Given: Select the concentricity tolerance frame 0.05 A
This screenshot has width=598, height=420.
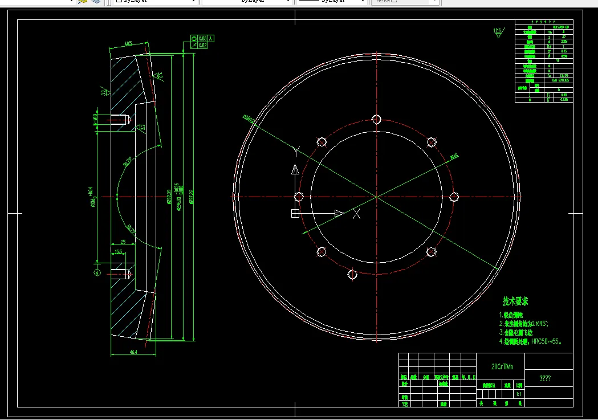Looking at the screenshot, I should coord(202,39).
